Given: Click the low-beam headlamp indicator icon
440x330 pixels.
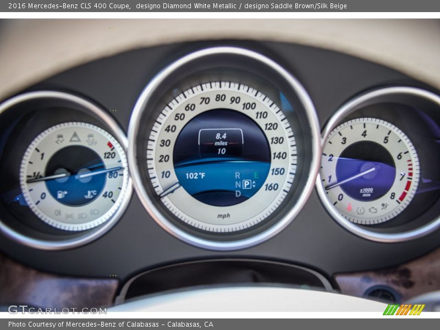Looking at the screenshot, I should click(x=82, y=216).
